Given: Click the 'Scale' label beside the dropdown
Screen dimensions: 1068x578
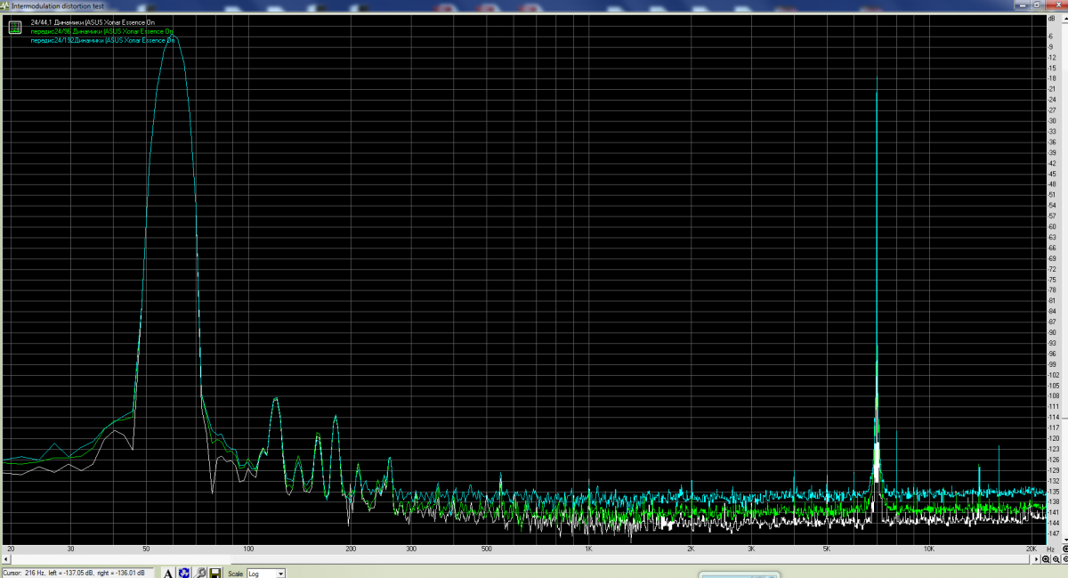Looking at the screenshot, I should (x=236, y=573).
